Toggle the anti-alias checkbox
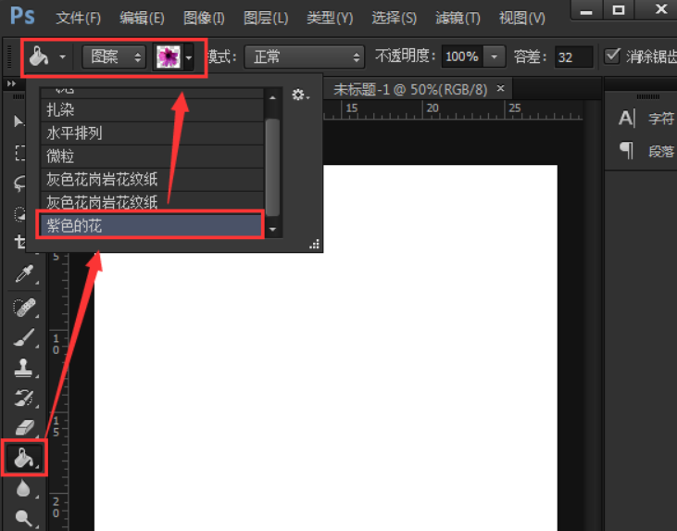 coord(612,57)
